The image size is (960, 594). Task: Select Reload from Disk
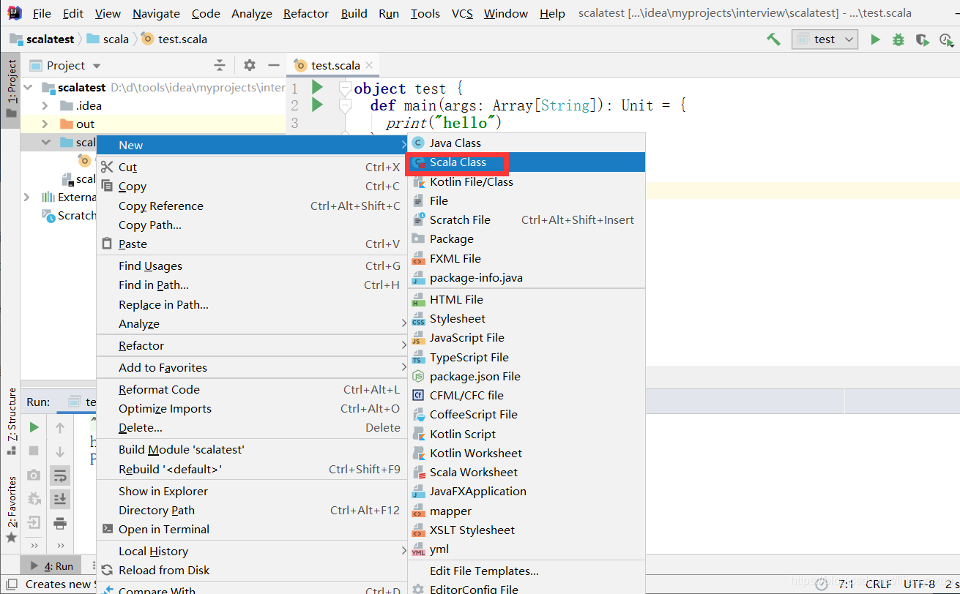coord(251,570)
